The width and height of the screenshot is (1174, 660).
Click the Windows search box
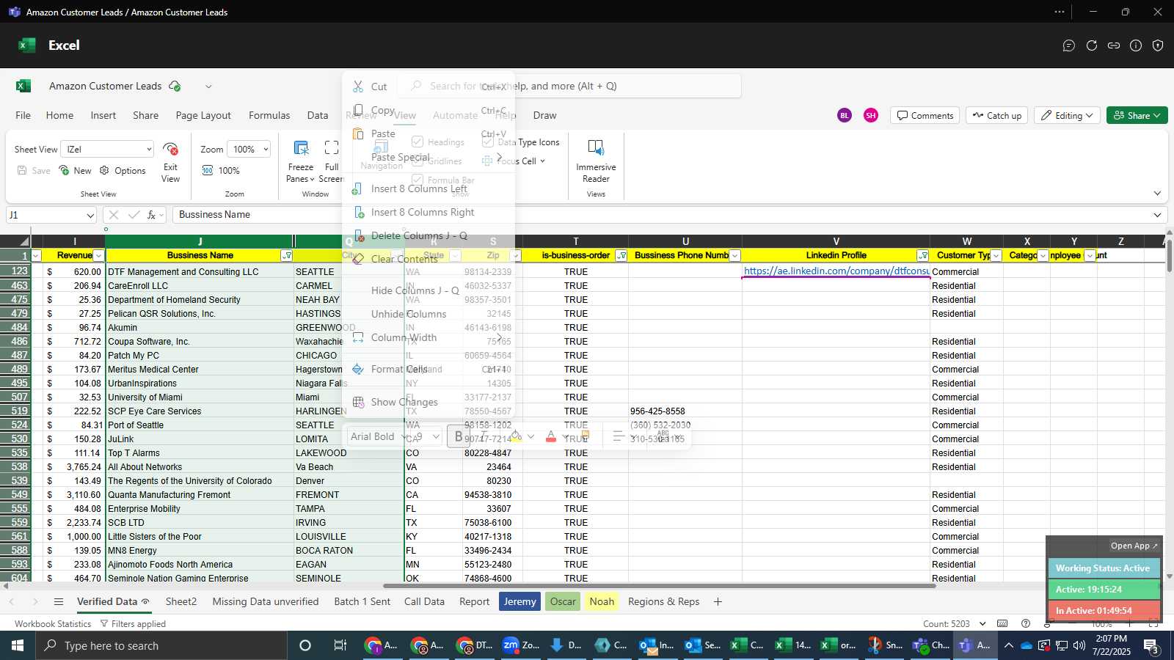tap(161, 646)
